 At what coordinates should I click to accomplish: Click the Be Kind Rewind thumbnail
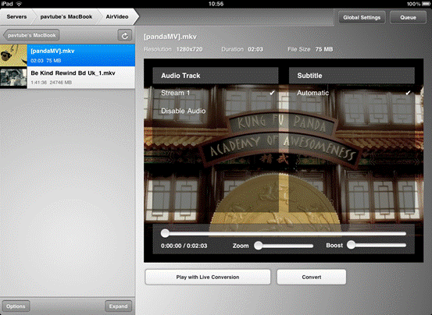(x=13, y=77)
